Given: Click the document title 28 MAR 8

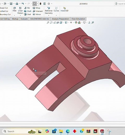Looking at the screenshot, I should [83, 4].
